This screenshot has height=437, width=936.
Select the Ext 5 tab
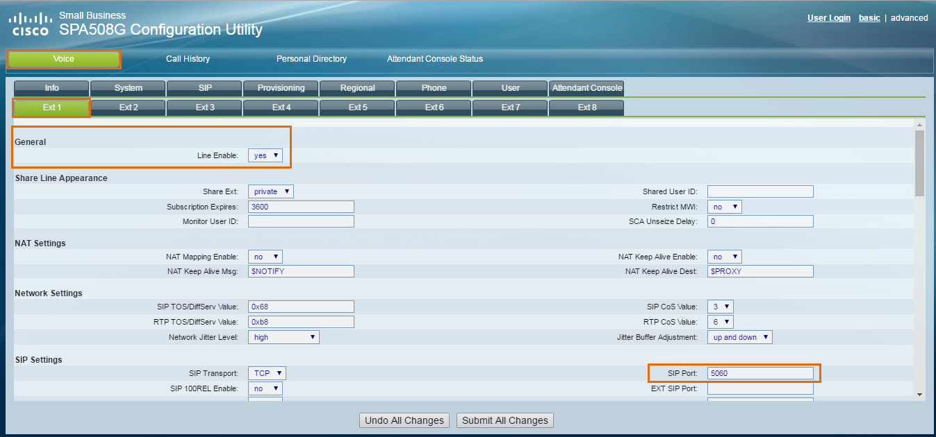(357, 108)
